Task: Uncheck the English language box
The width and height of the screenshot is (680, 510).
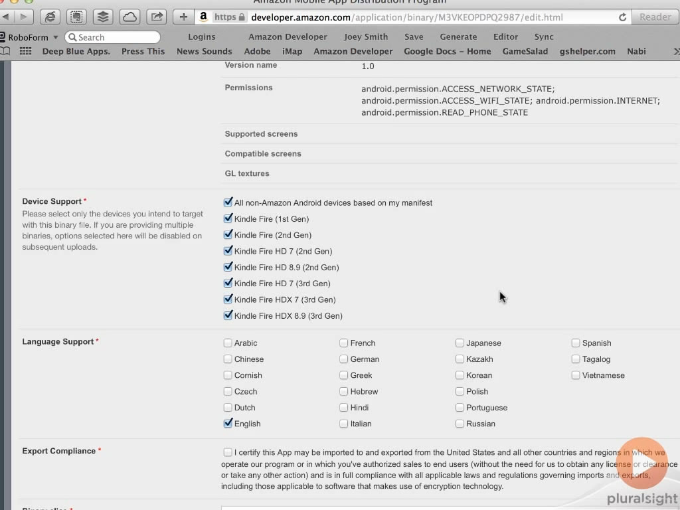Action: tap(228, 423)
